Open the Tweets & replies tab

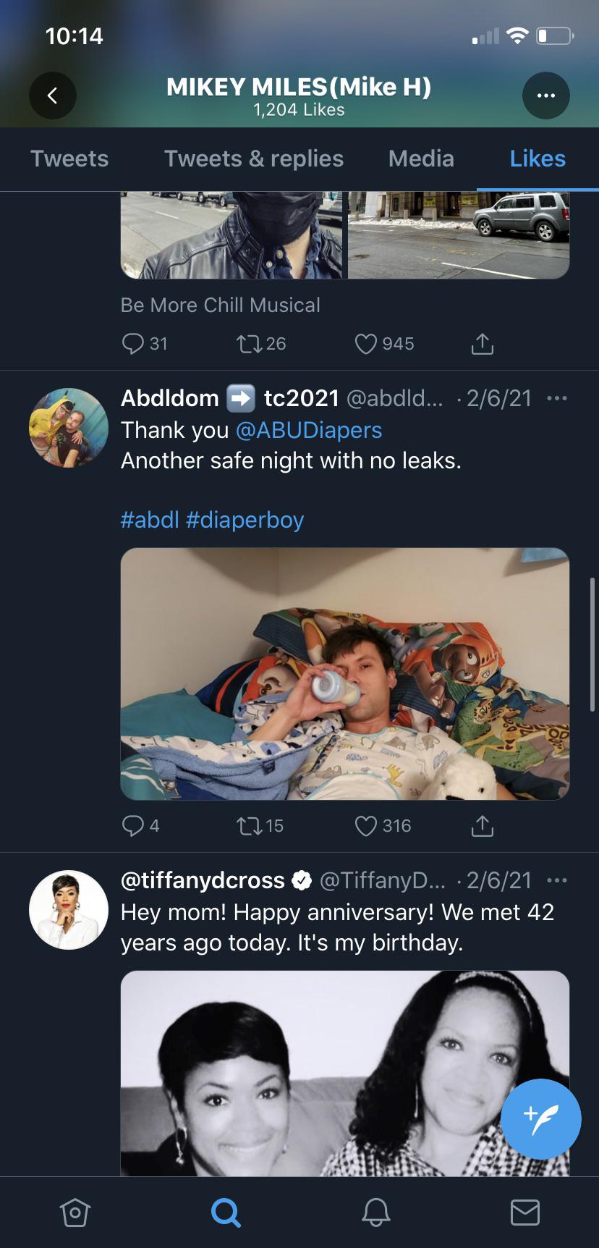(x=253, y=159)
